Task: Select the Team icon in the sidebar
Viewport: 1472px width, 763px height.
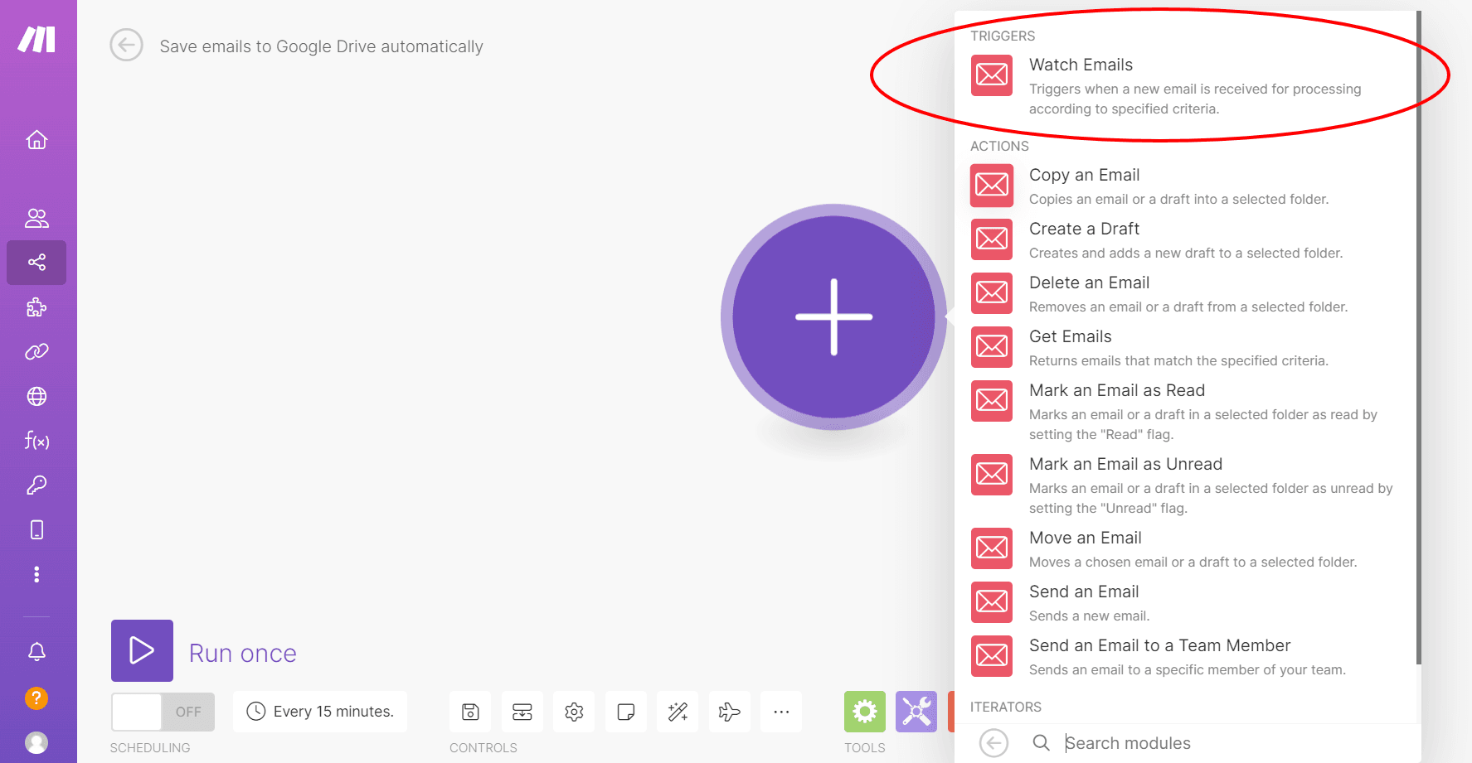Action: (36, 218)
